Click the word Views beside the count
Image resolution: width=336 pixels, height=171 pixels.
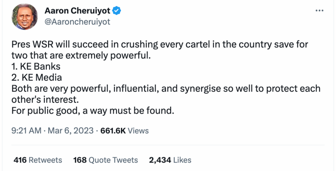tap(138, 130)
